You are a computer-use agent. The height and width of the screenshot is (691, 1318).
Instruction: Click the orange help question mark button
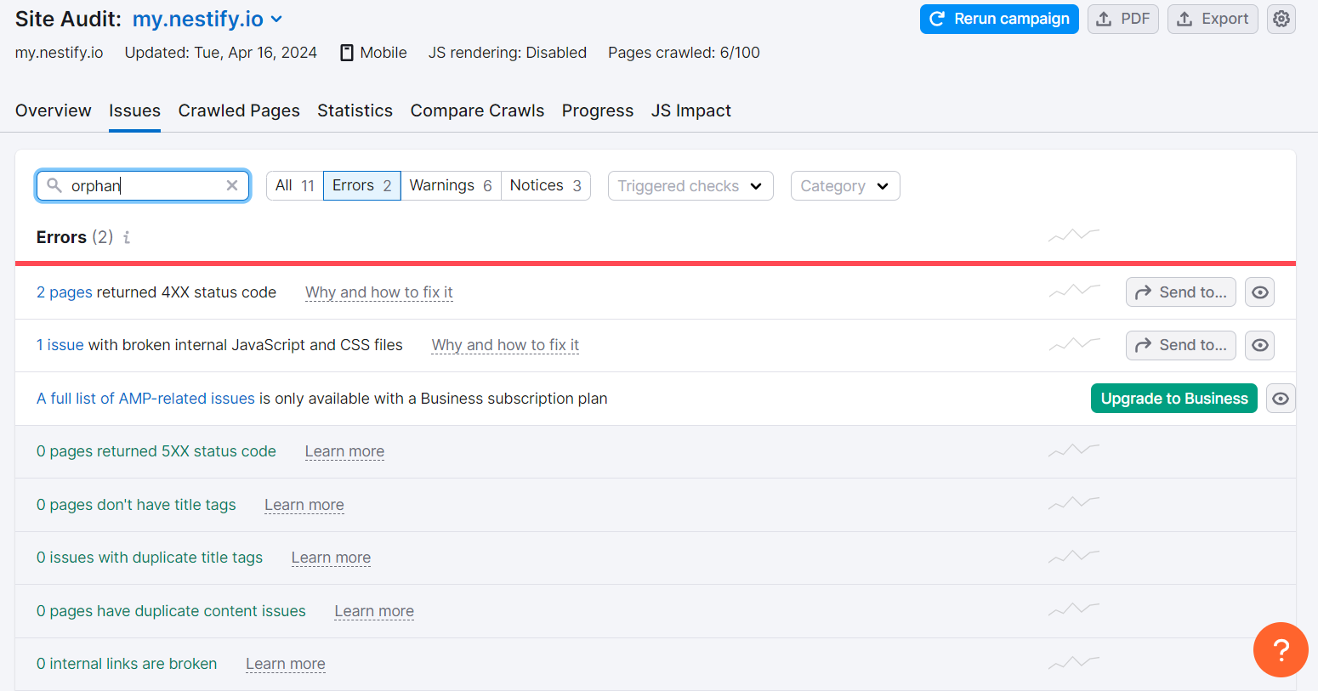pos(1281,650)
